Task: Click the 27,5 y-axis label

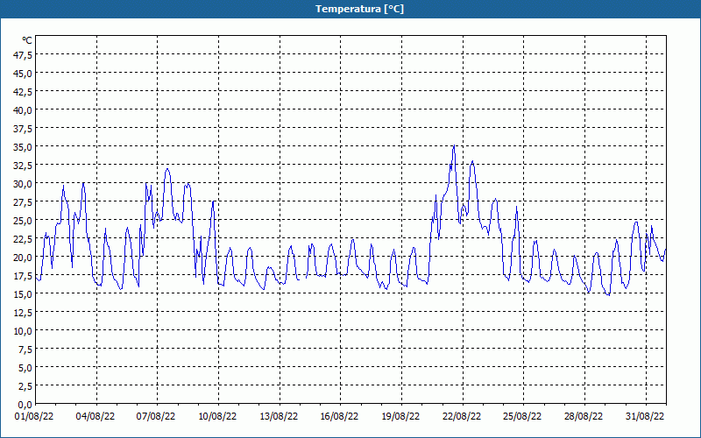Action: (24, 202)
